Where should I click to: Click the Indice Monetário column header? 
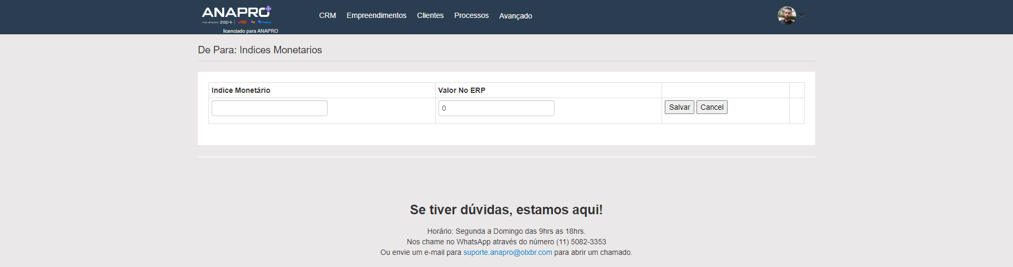click(241, 90)
